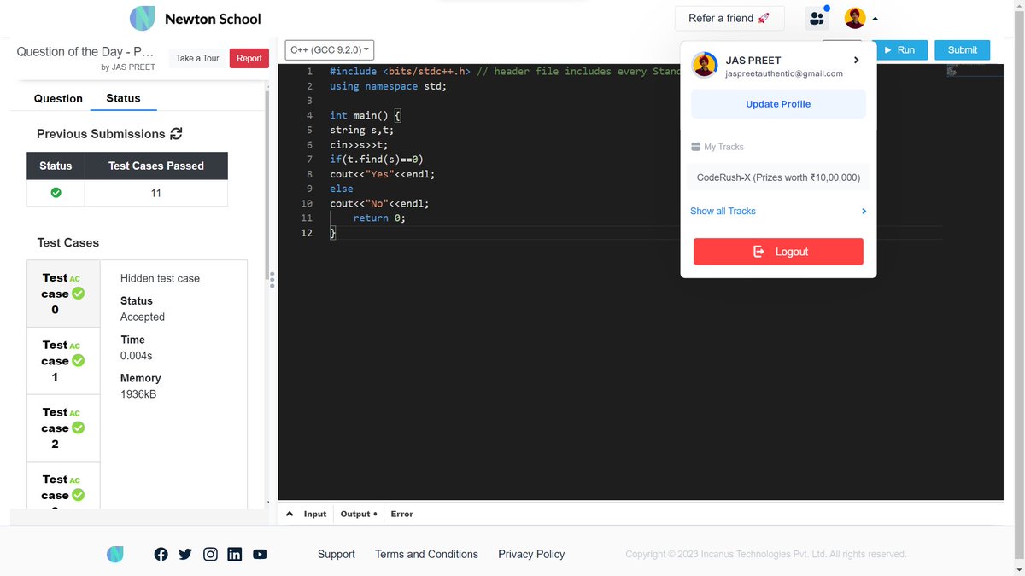Screen dimensions: 1025x576
Task: Open the Facebook icon in the footer
Action: 161,554
